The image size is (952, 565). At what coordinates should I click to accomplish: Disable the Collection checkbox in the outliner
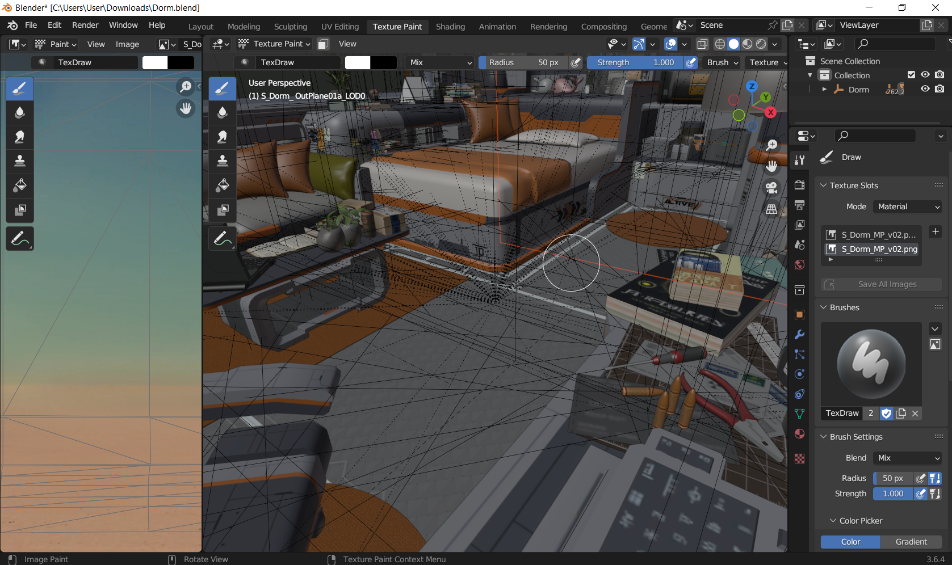pos(912,74)
